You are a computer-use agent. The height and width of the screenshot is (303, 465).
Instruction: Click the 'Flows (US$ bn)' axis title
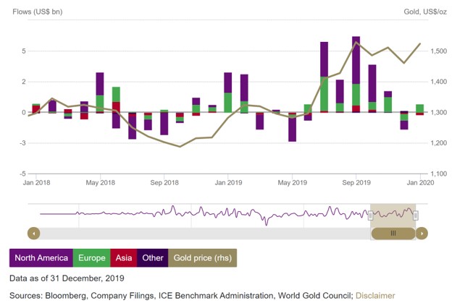(38, 12)
